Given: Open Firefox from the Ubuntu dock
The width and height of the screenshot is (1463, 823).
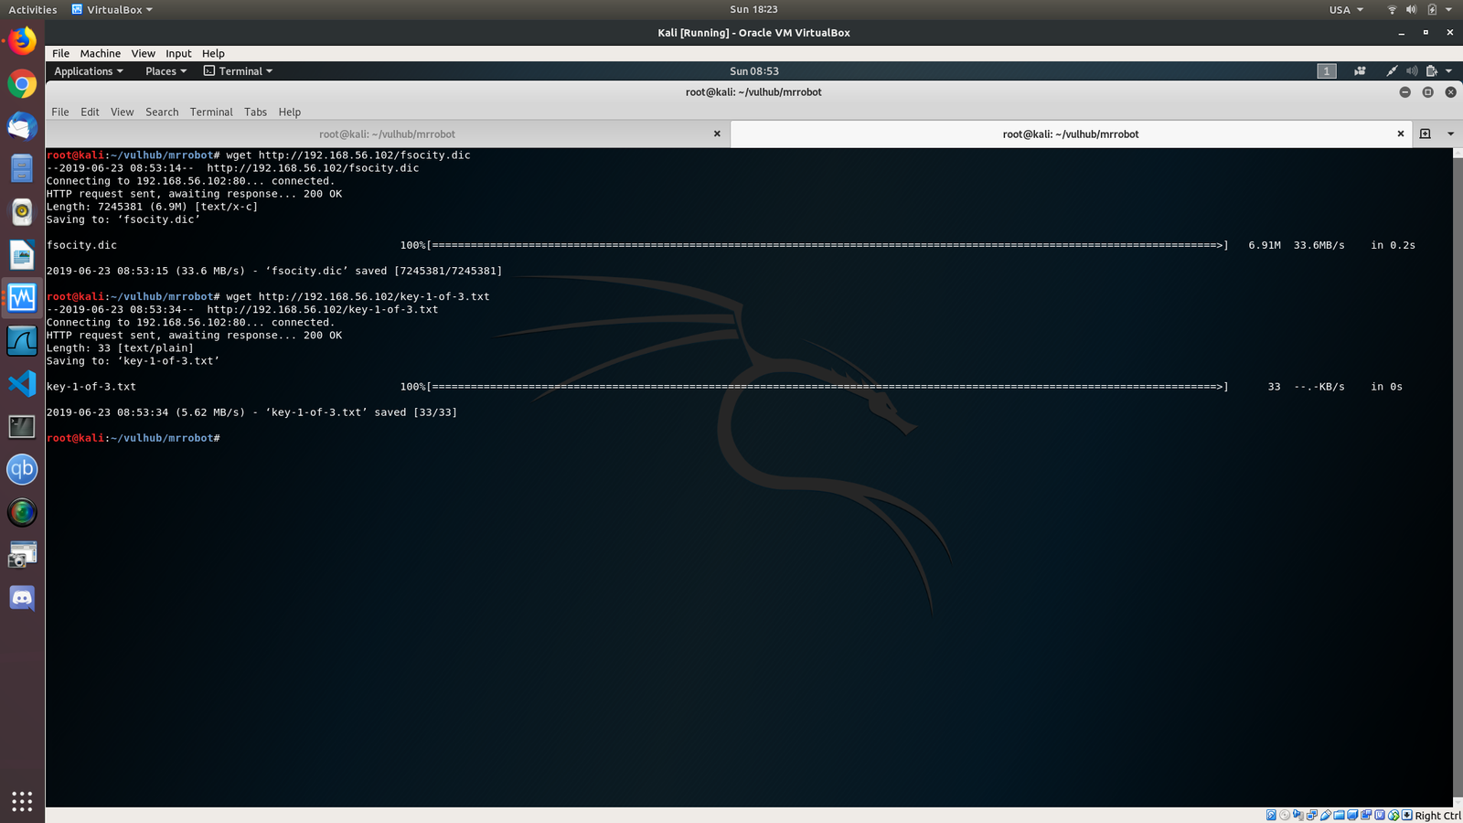Looking at the screenshot, I should pyautogui.click(x=22, y=41).
